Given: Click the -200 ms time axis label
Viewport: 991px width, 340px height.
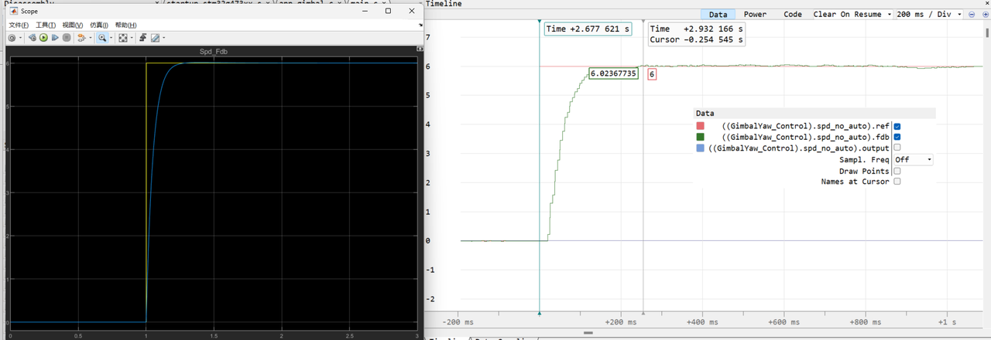Looking at the screenshot, I should coord(458,321).
